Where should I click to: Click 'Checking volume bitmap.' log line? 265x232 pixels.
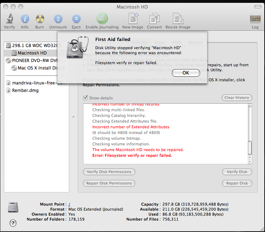pyautogui.click(x=117, y=138)
